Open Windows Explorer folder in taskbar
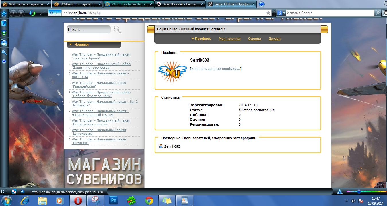The height and width of the screenshot is (206, 387). point(42,201)
